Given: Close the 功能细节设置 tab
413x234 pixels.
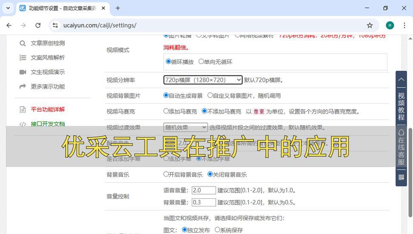Looking at the screenshot, I should click(103, 8).
